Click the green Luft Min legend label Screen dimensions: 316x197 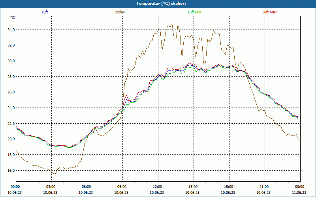coord(194,12)
